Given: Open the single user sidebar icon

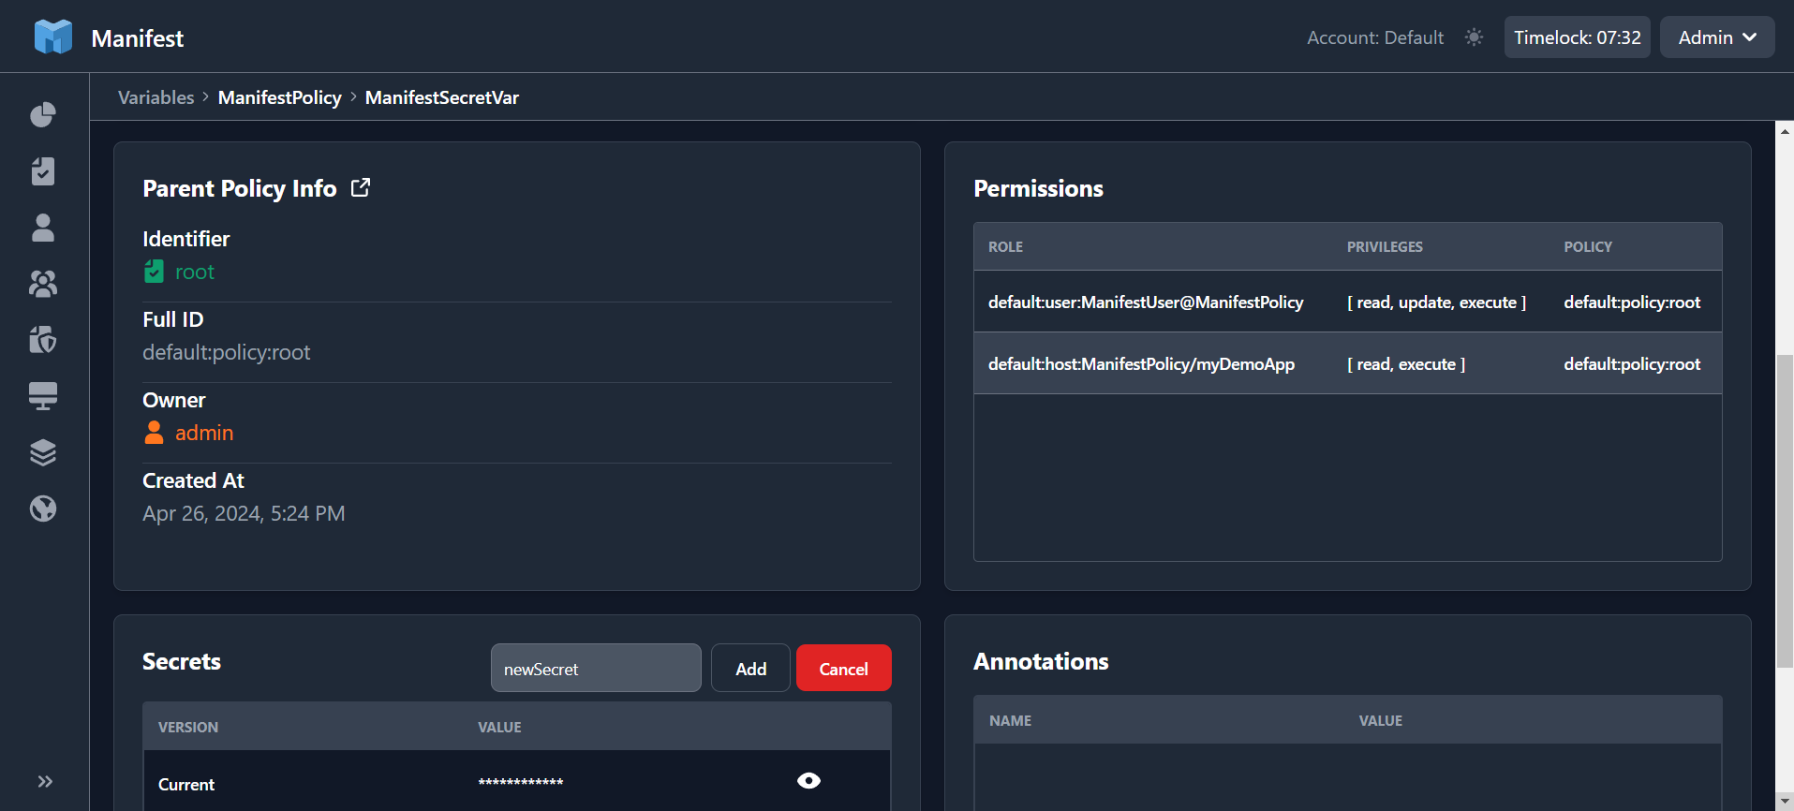Looking at the screenshot, I should [43, 228].
